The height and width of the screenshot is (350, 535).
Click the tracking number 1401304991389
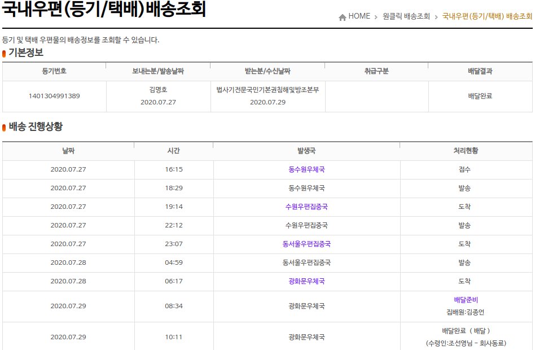pos(54,96)
